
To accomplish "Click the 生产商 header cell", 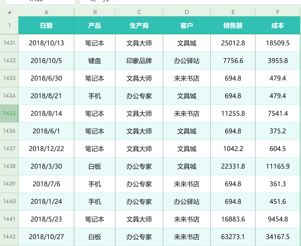I will pos(139,25).
